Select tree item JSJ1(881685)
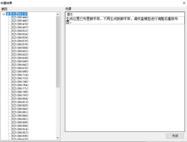The height and width of the screenshot is (142, 187). [x=20, y=71]
